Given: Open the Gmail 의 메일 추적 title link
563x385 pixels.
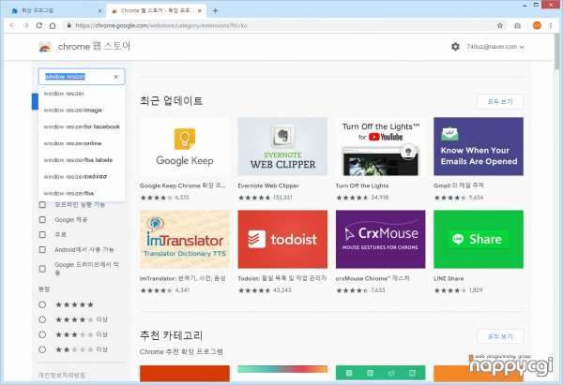Looking at the screenshot, I should pyautogui.click(x=459, y=185).
